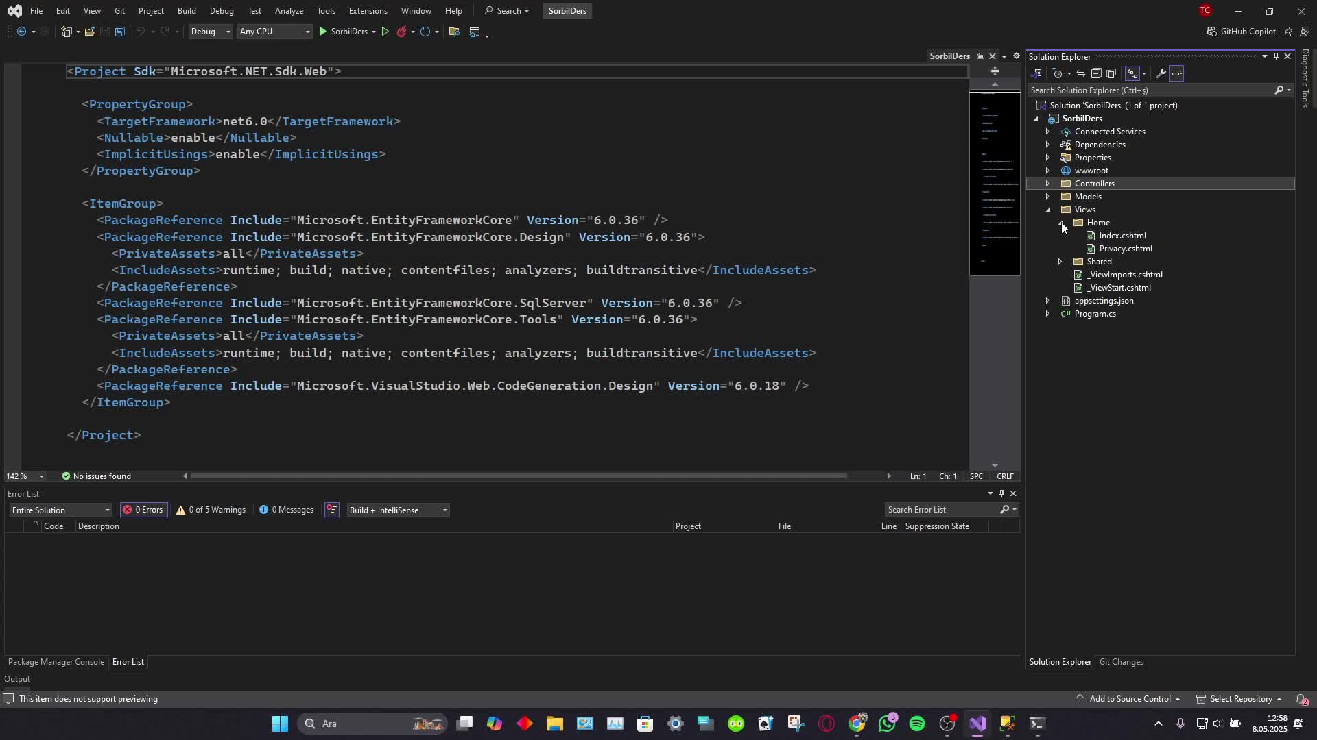
Task: Open Windows Start menu
Action: click(x=280, y=724)
